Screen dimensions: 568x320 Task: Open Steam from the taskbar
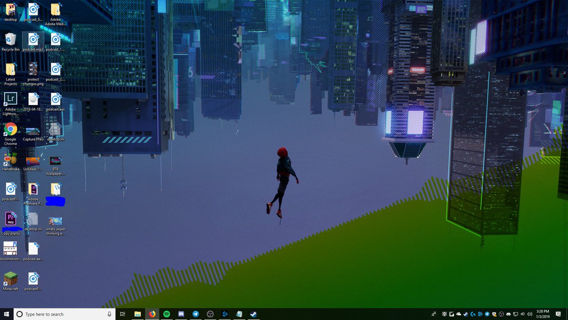click(x=254, y=313)
